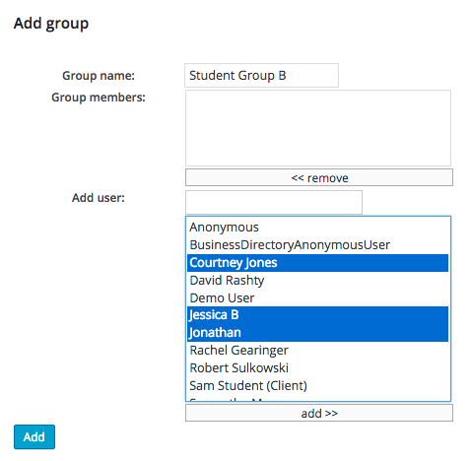This screenshot has width=470, height=461.
Task: Select Jonathan in the user list
Action: coord(317,333)
